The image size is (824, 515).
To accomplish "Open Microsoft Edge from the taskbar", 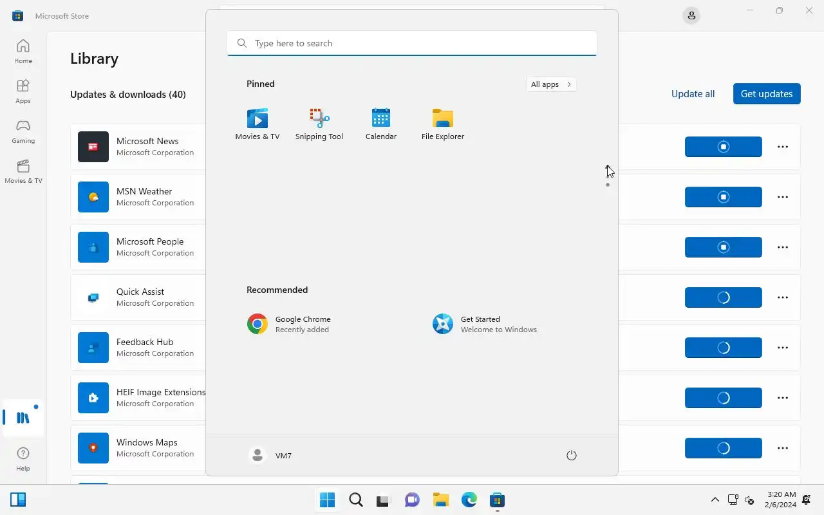I will [x=469, y=500].
